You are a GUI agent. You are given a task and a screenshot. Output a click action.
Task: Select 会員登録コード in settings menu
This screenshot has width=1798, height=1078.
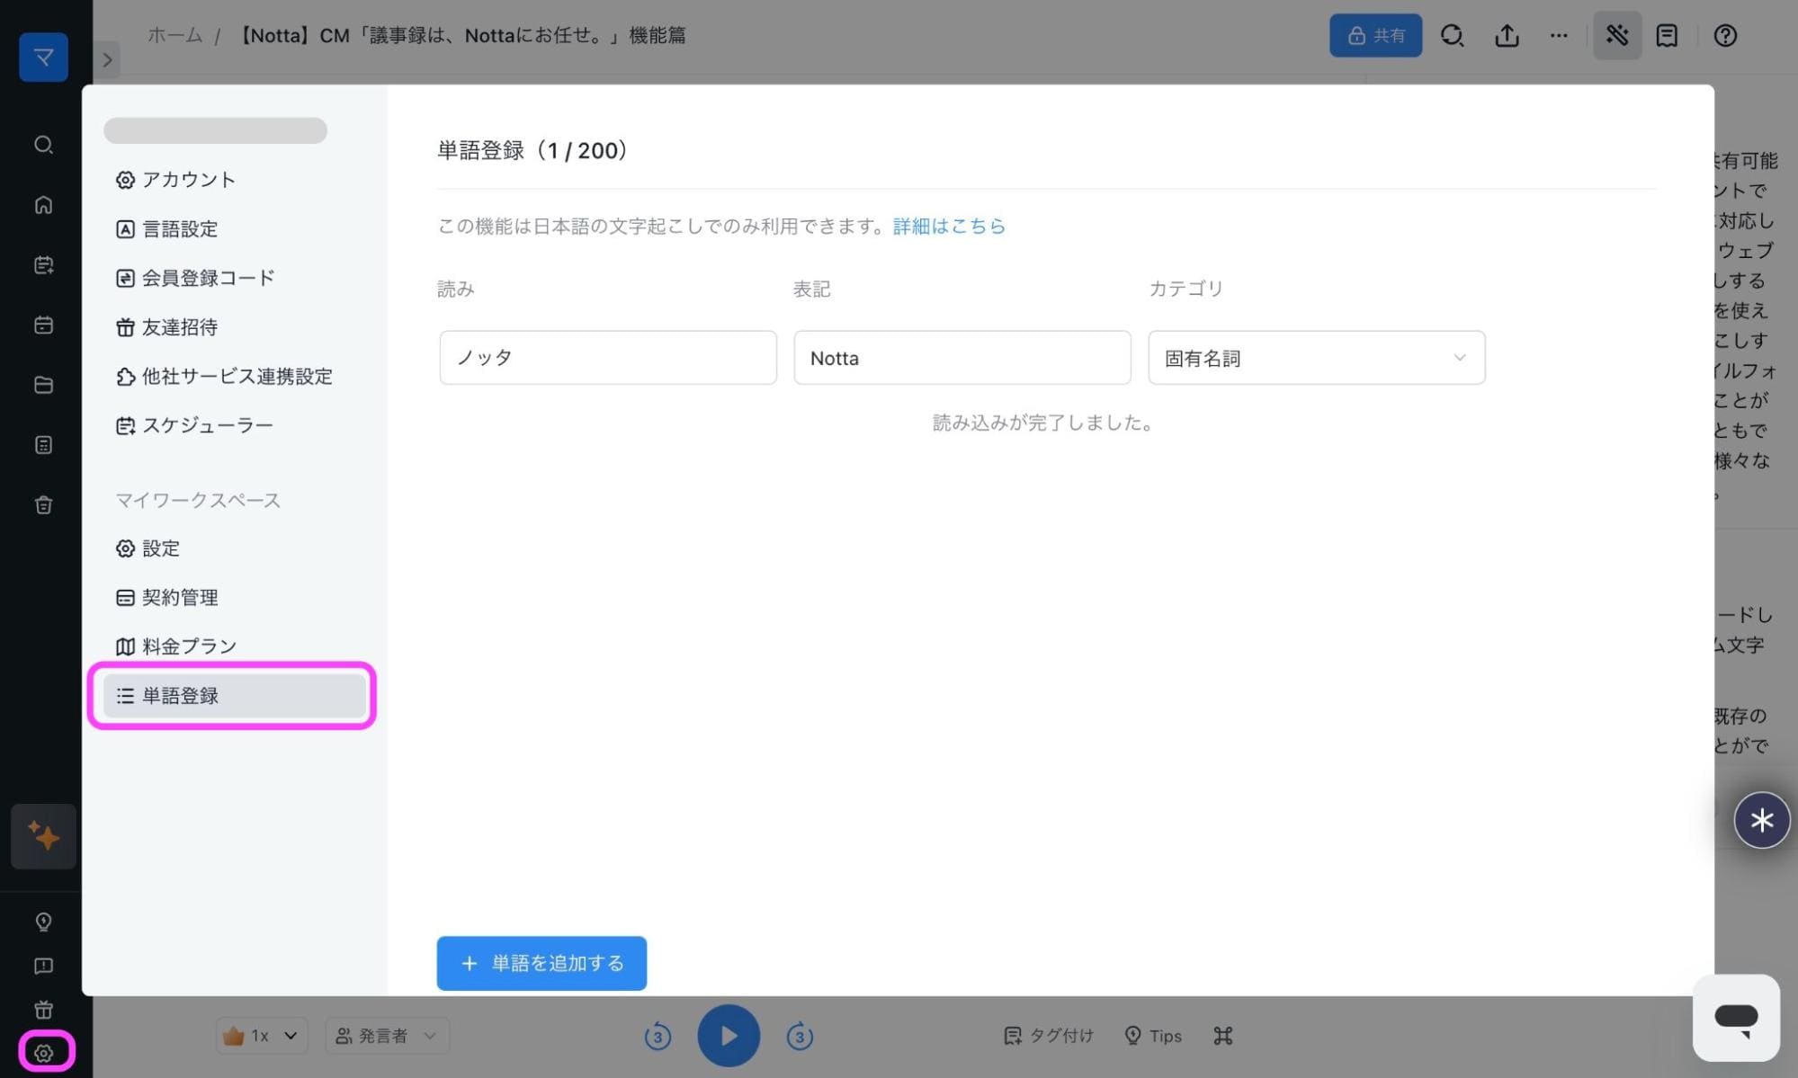coord(194,278)
